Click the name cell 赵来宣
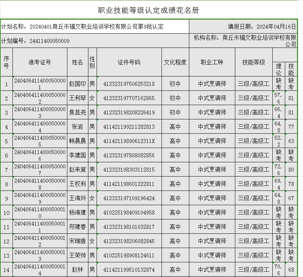This screenshot has width=303, height=277. (x=77, y=169)
